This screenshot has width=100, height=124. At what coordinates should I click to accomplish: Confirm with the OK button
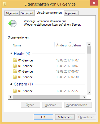43,117
